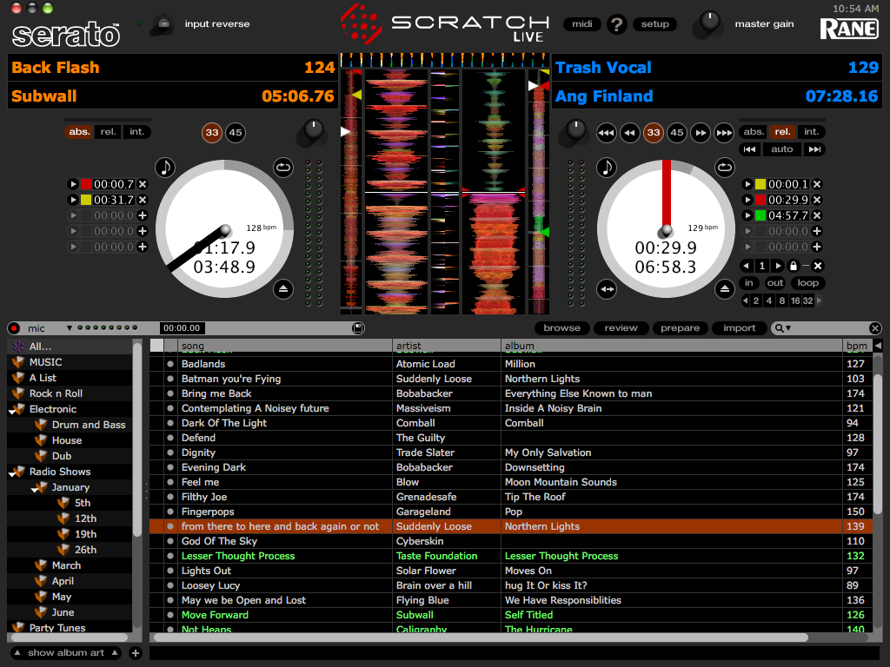This screenshot has height=667, width=890.
Task: Adjust the master gain knob
Action: [x=708, y=22]
